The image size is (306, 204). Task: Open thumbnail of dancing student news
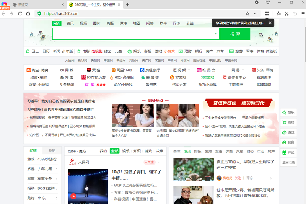point(133,115)
